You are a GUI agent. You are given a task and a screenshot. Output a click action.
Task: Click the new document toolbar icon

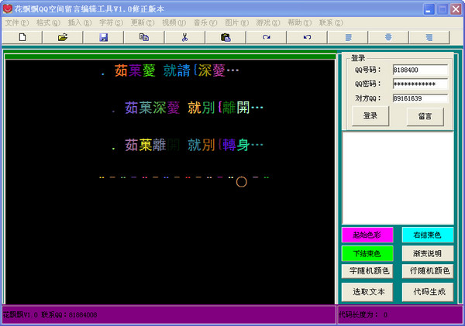tap(22, 37)
